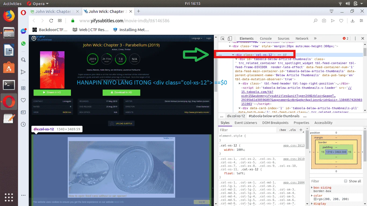Click the Upload Subtitle button
Screen dimensions: 367x206
tap(121, 123)
